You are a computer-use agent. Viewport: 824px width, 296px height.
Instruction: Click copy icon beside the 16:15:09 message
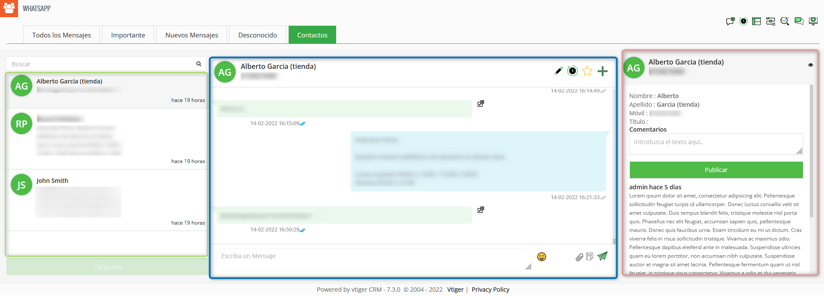(x=481, y=104)
